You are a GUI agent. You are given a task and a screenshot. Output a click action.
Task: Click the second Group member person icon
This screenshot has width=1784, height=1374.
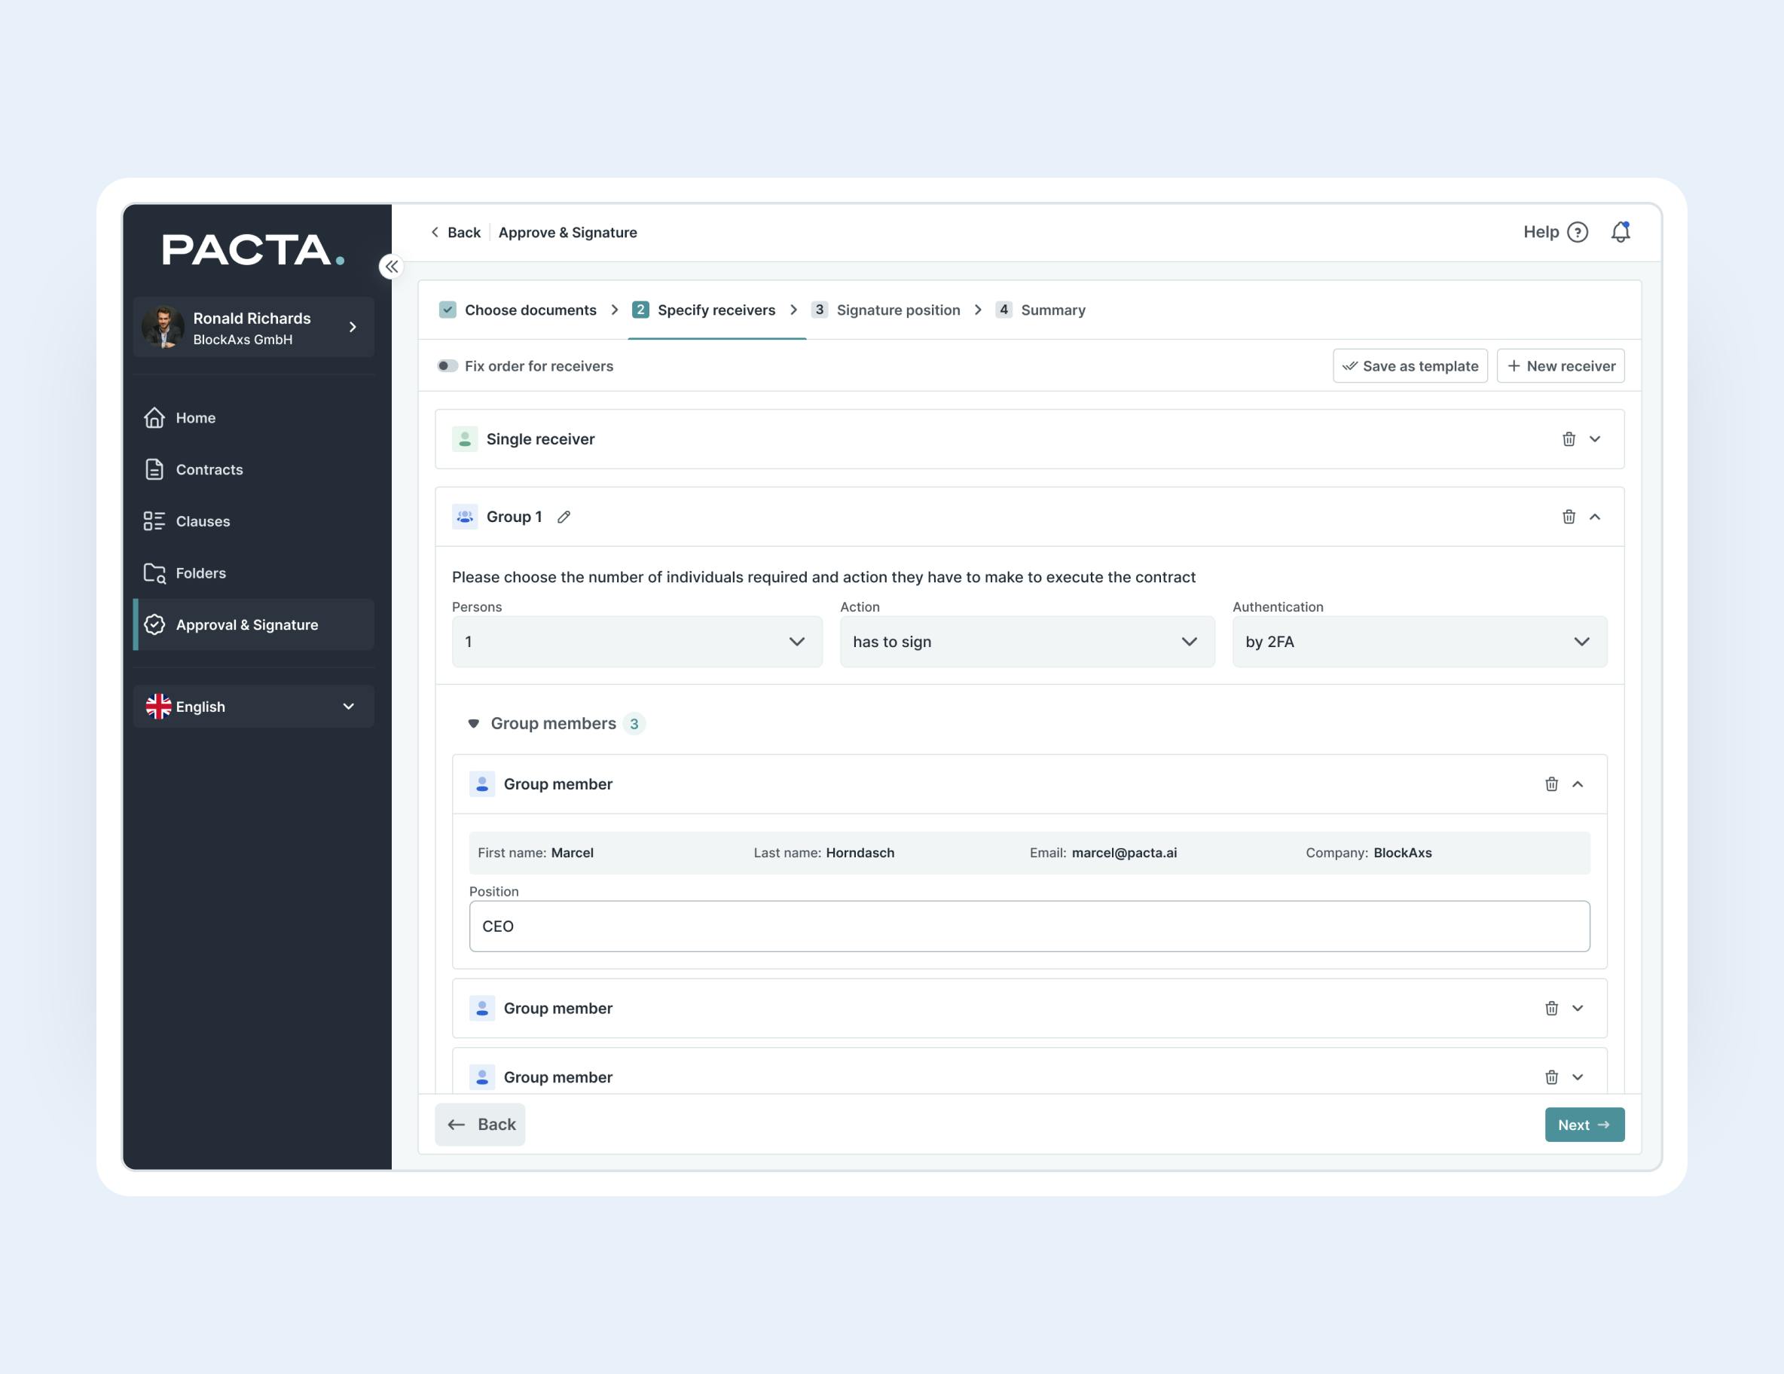point(482,1008)
